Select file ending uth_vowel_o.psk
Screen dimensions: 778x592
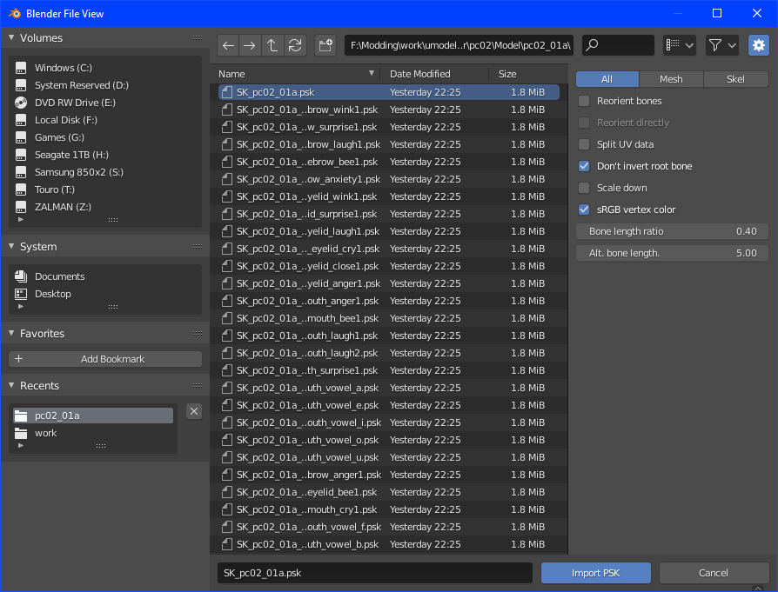(389, 440)
